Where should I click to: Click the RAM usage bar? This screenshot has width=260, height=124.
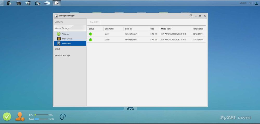pyautogui.click(x=41, y=119)
